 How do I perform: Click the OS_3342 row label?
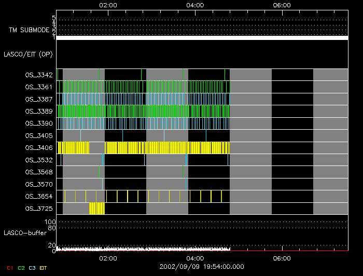[38, 75]
